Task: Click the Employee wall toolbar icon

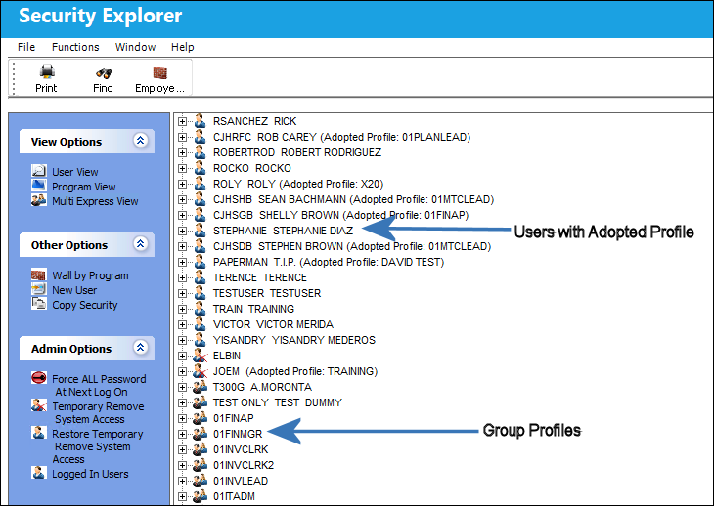Action: tap(159, 72)
